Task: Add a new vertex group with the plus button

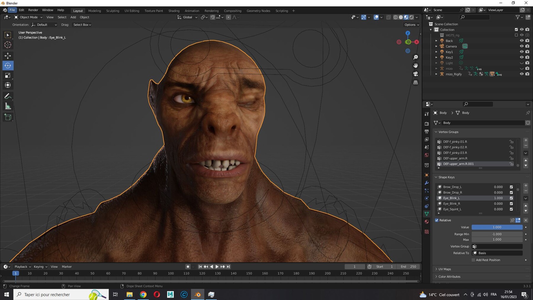Action: click(x=526, y=140)
